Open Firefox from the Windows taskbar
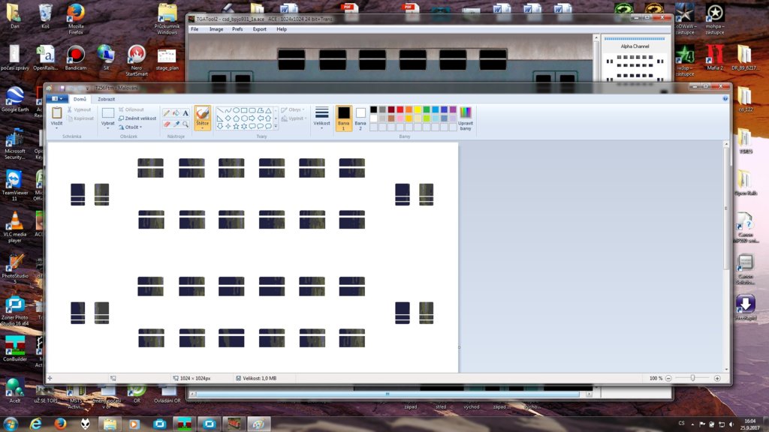 [60, 424]
